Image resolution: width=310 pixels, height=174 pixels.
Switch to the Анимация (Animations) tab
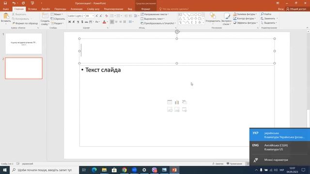tap(77, 9)
